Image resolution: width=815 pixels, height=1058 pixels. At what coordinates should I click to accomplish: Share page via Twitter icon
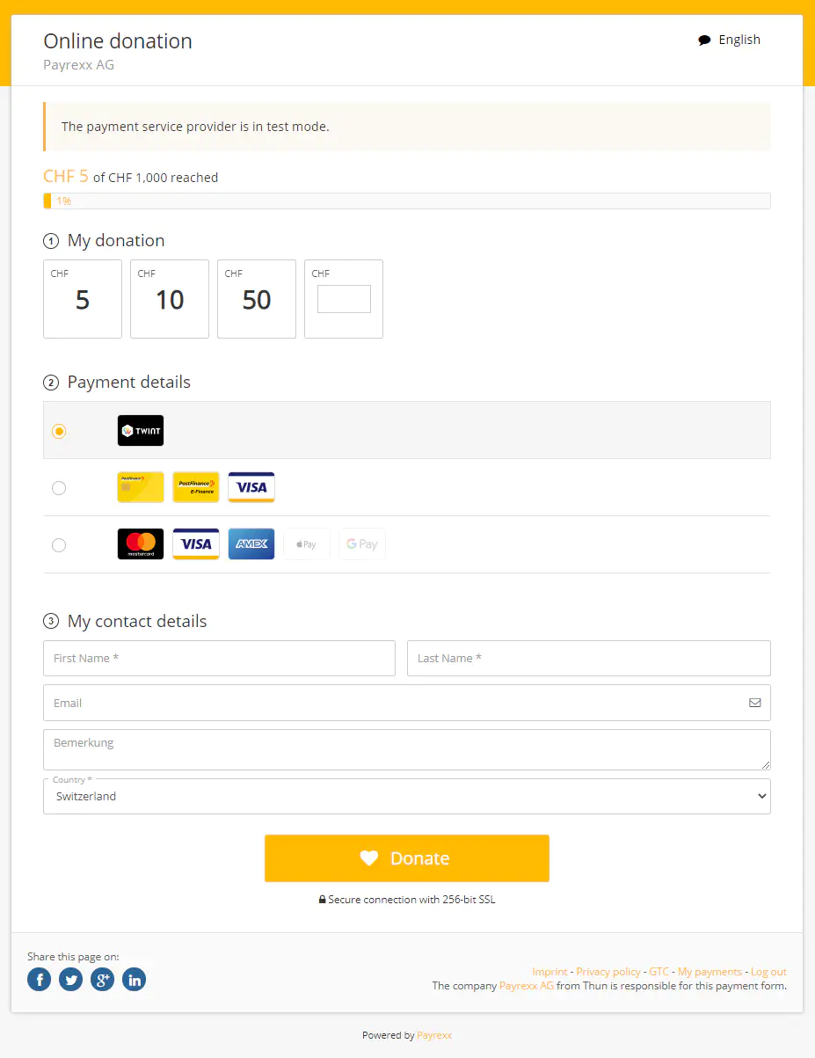pos(71,979)
